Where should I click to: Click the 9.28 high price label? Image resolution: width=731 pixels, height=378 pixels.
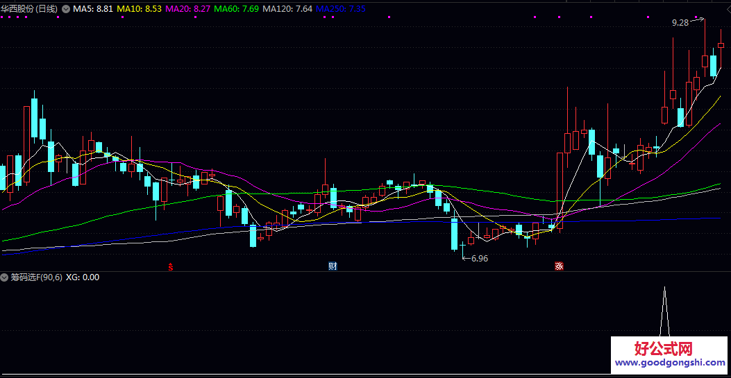[x=680, y=22]
